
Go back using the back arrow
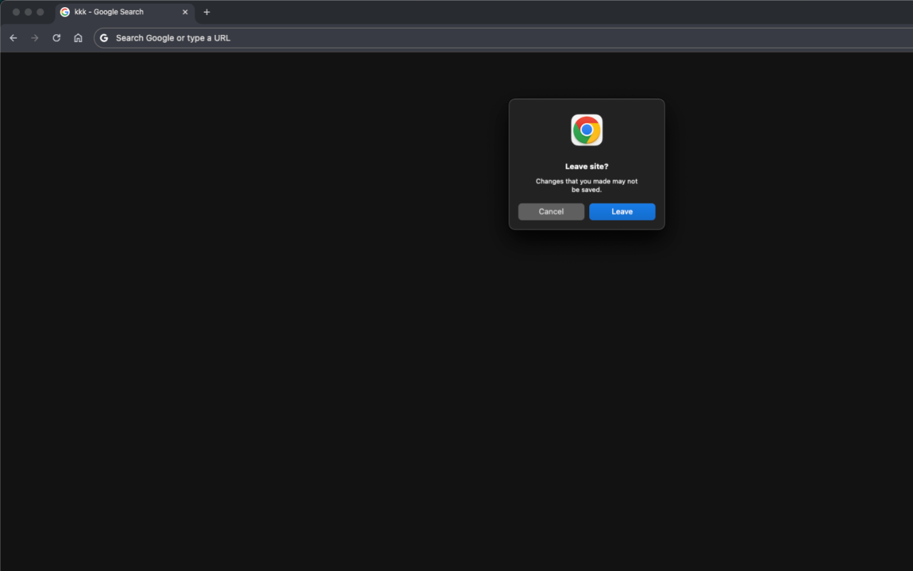click(13, 38)
